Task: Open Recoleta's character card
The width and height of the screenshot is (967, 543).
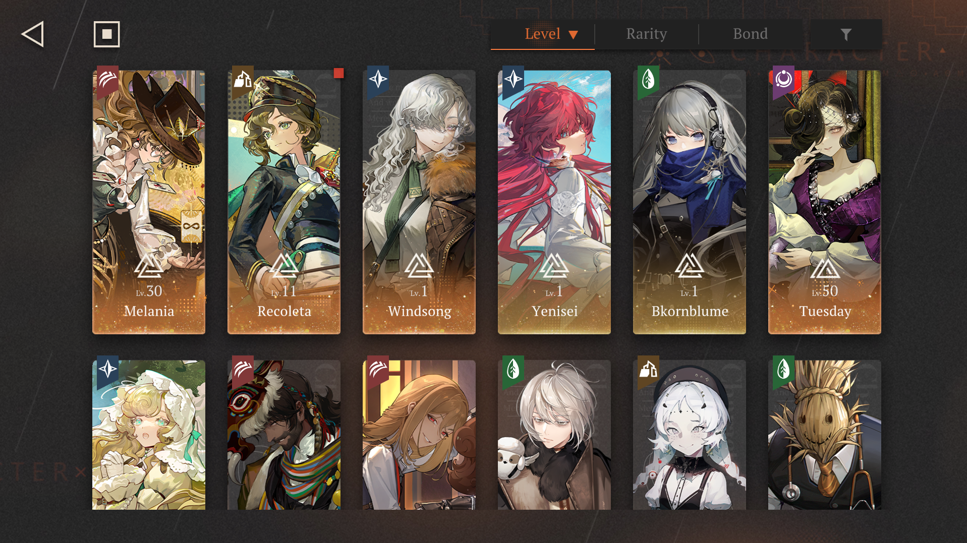Action: pyautogui.click(x=284, y=202)
